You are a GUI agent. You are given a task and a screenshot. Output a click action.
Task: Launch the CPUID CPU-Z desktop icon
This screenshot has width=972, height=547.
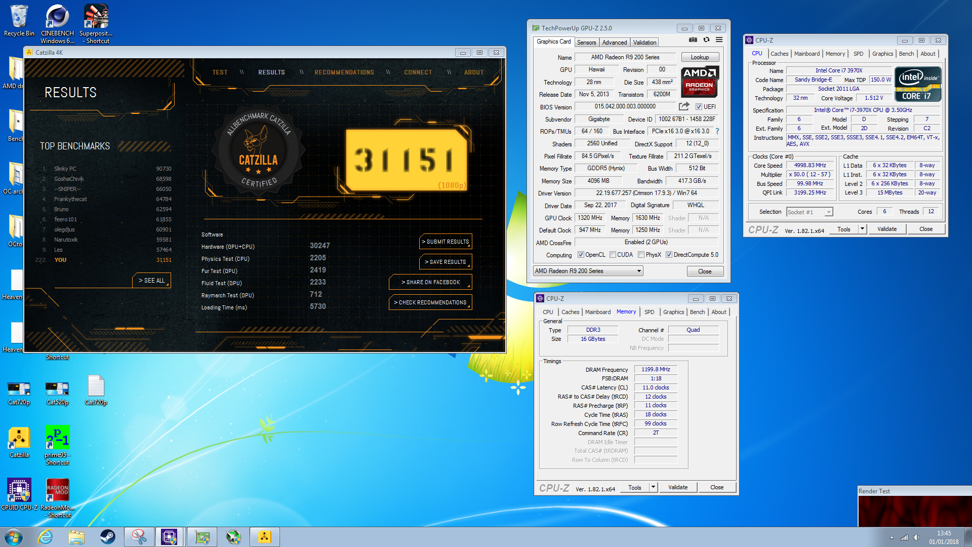pyautogui.click(x=19, y=494)
